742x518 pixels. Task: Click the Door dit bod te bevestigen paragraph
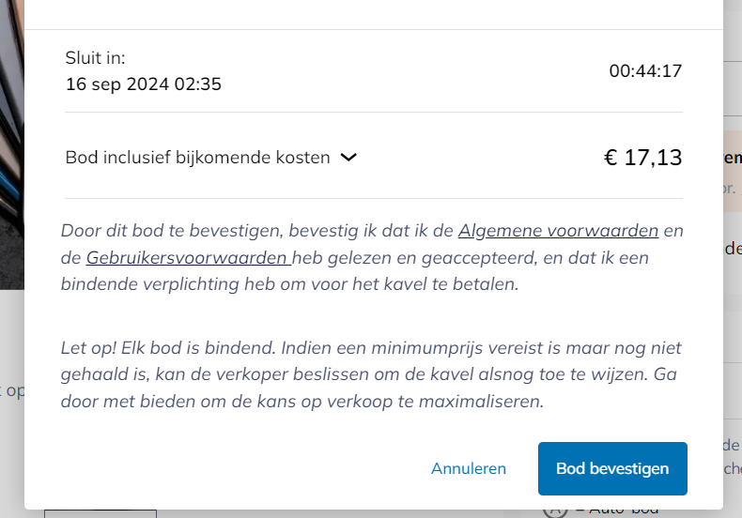(x=372, y=257)
